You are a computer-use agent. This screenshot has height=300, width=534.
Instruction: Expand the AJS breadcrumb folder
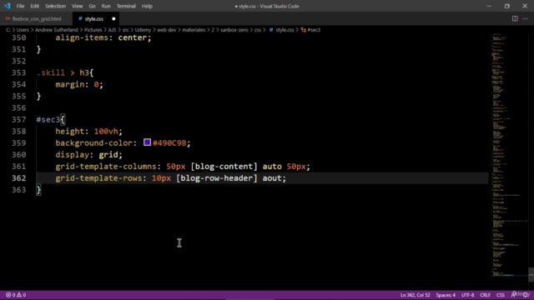click(x=112, y=30)
